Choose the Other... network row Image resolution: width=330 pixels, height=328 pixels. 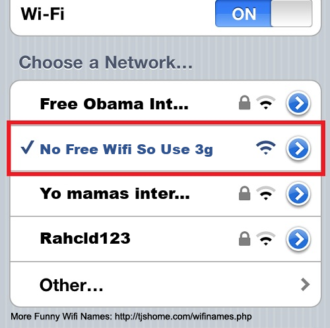pyautogui.click(x=166, y=285)
